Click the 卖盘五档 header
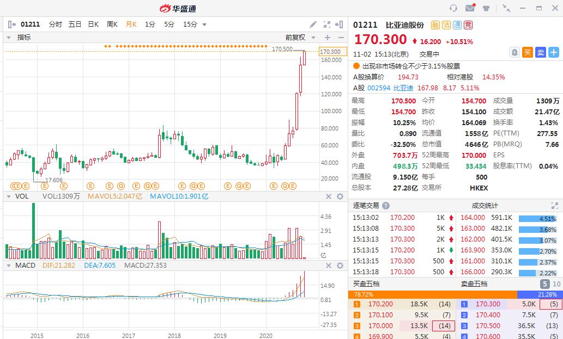The height and width of the screenshot is (339, 563). 474,284
